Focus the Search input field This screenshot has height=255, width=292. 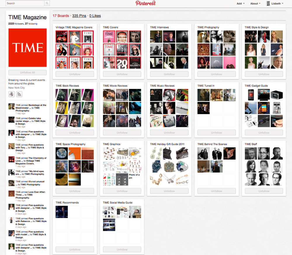point(25,3)
